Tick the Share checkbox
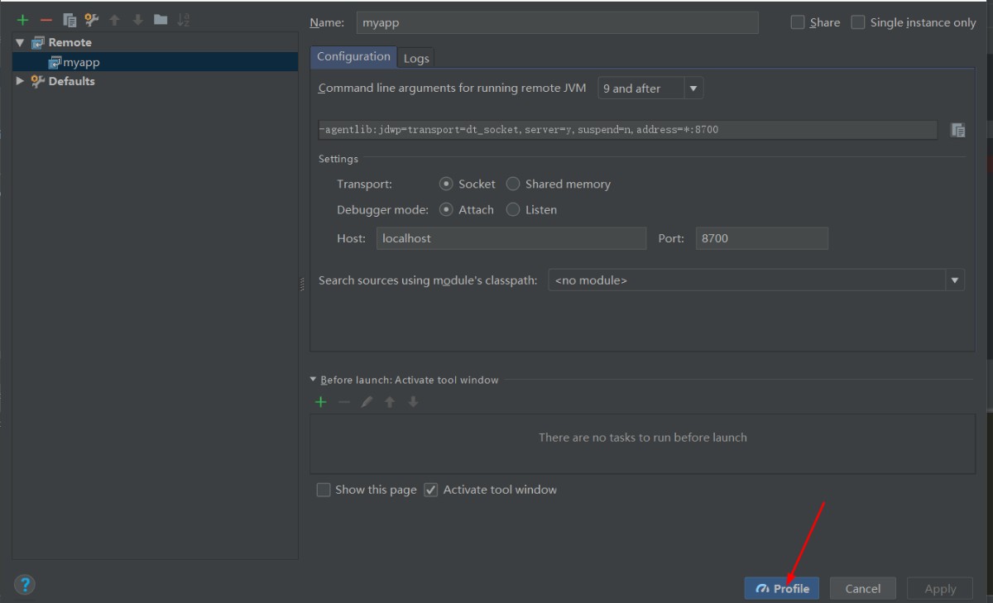This screenshot has width=993, height=603. 798,22
